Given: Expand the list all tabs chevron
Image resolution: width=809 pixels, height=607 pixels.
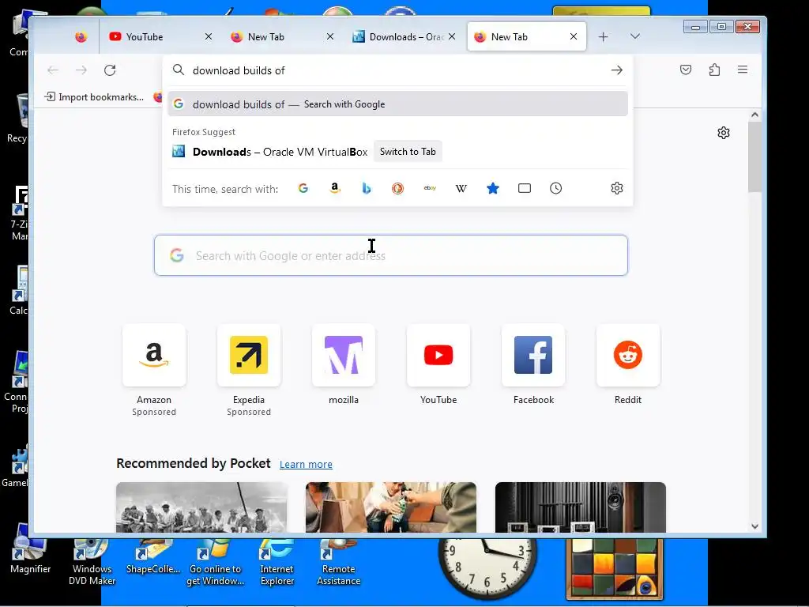Looking at the screenshot, I should [x=635, y=36].
